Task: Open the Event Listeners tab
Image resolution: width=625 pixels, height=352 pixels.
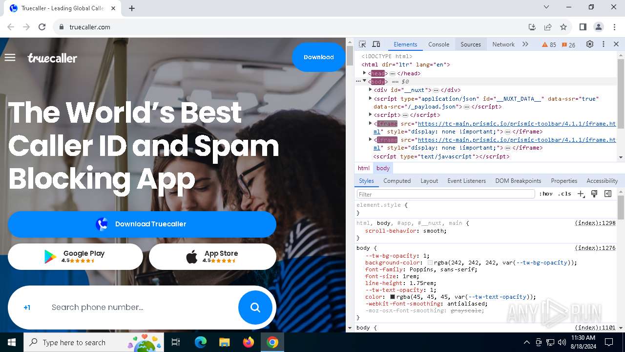Action: pyautogui.click(x=467, y=180)
